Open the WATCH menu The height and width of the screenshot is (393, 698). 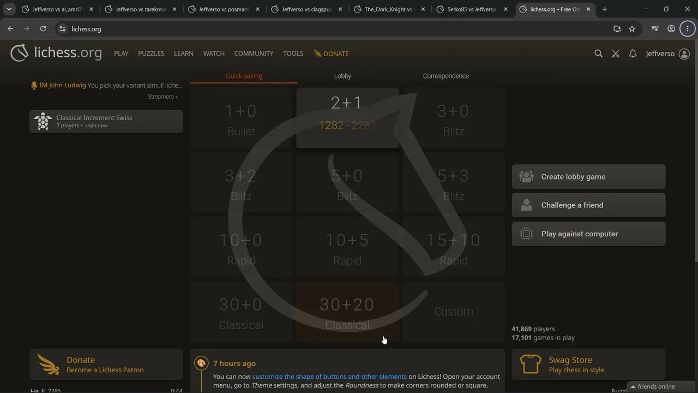[214, 53]
